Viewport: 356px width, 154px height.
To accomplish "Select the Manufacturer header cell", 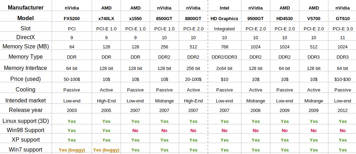I will click(x=25, y=7).
